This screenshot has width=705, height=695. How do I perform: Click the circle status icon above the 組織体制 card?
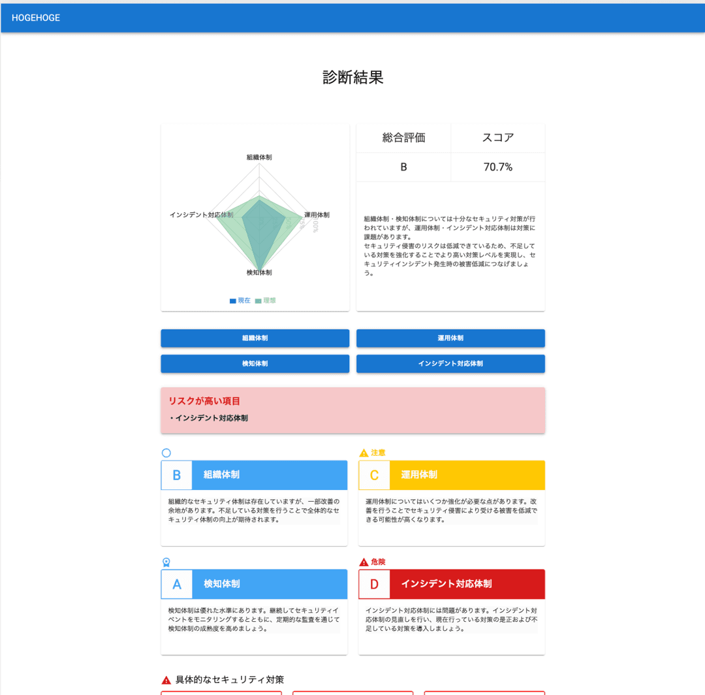tap(166, 452)
